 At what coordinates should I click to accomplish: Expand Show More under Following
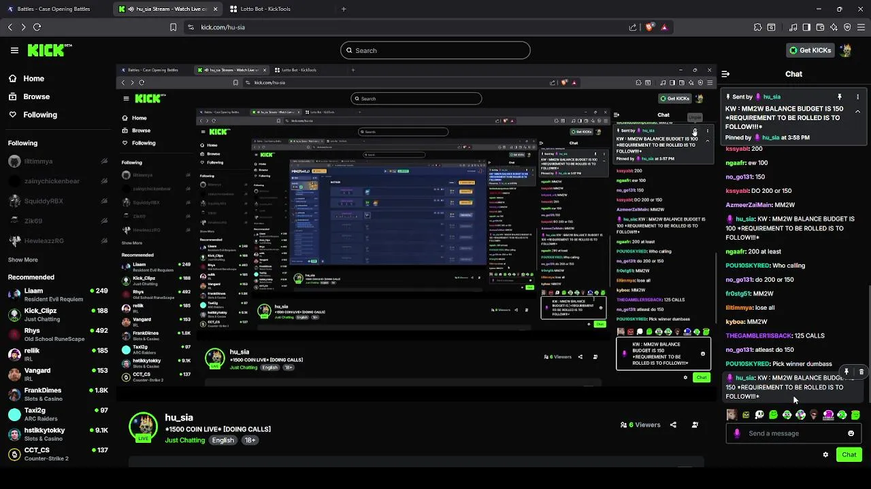click(x=22, y=259)
